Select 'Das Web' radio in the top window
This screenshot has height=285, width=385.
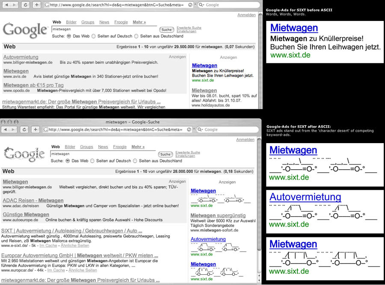69,36
